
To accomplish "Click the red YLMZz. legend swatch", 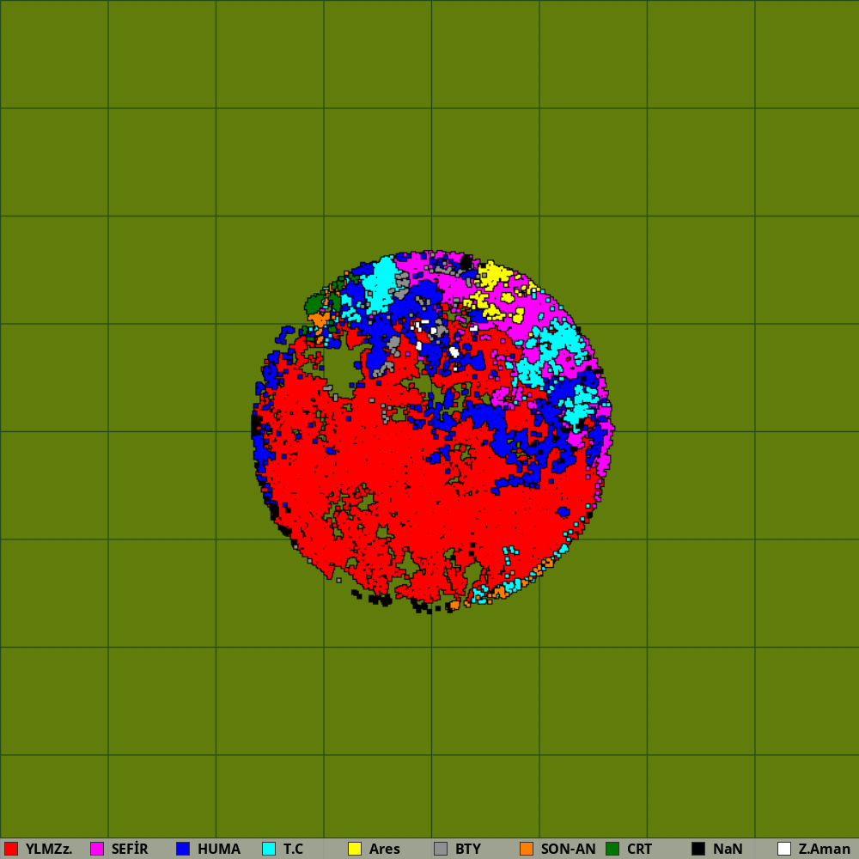I will pyautogui.click(x=11, y=849).
